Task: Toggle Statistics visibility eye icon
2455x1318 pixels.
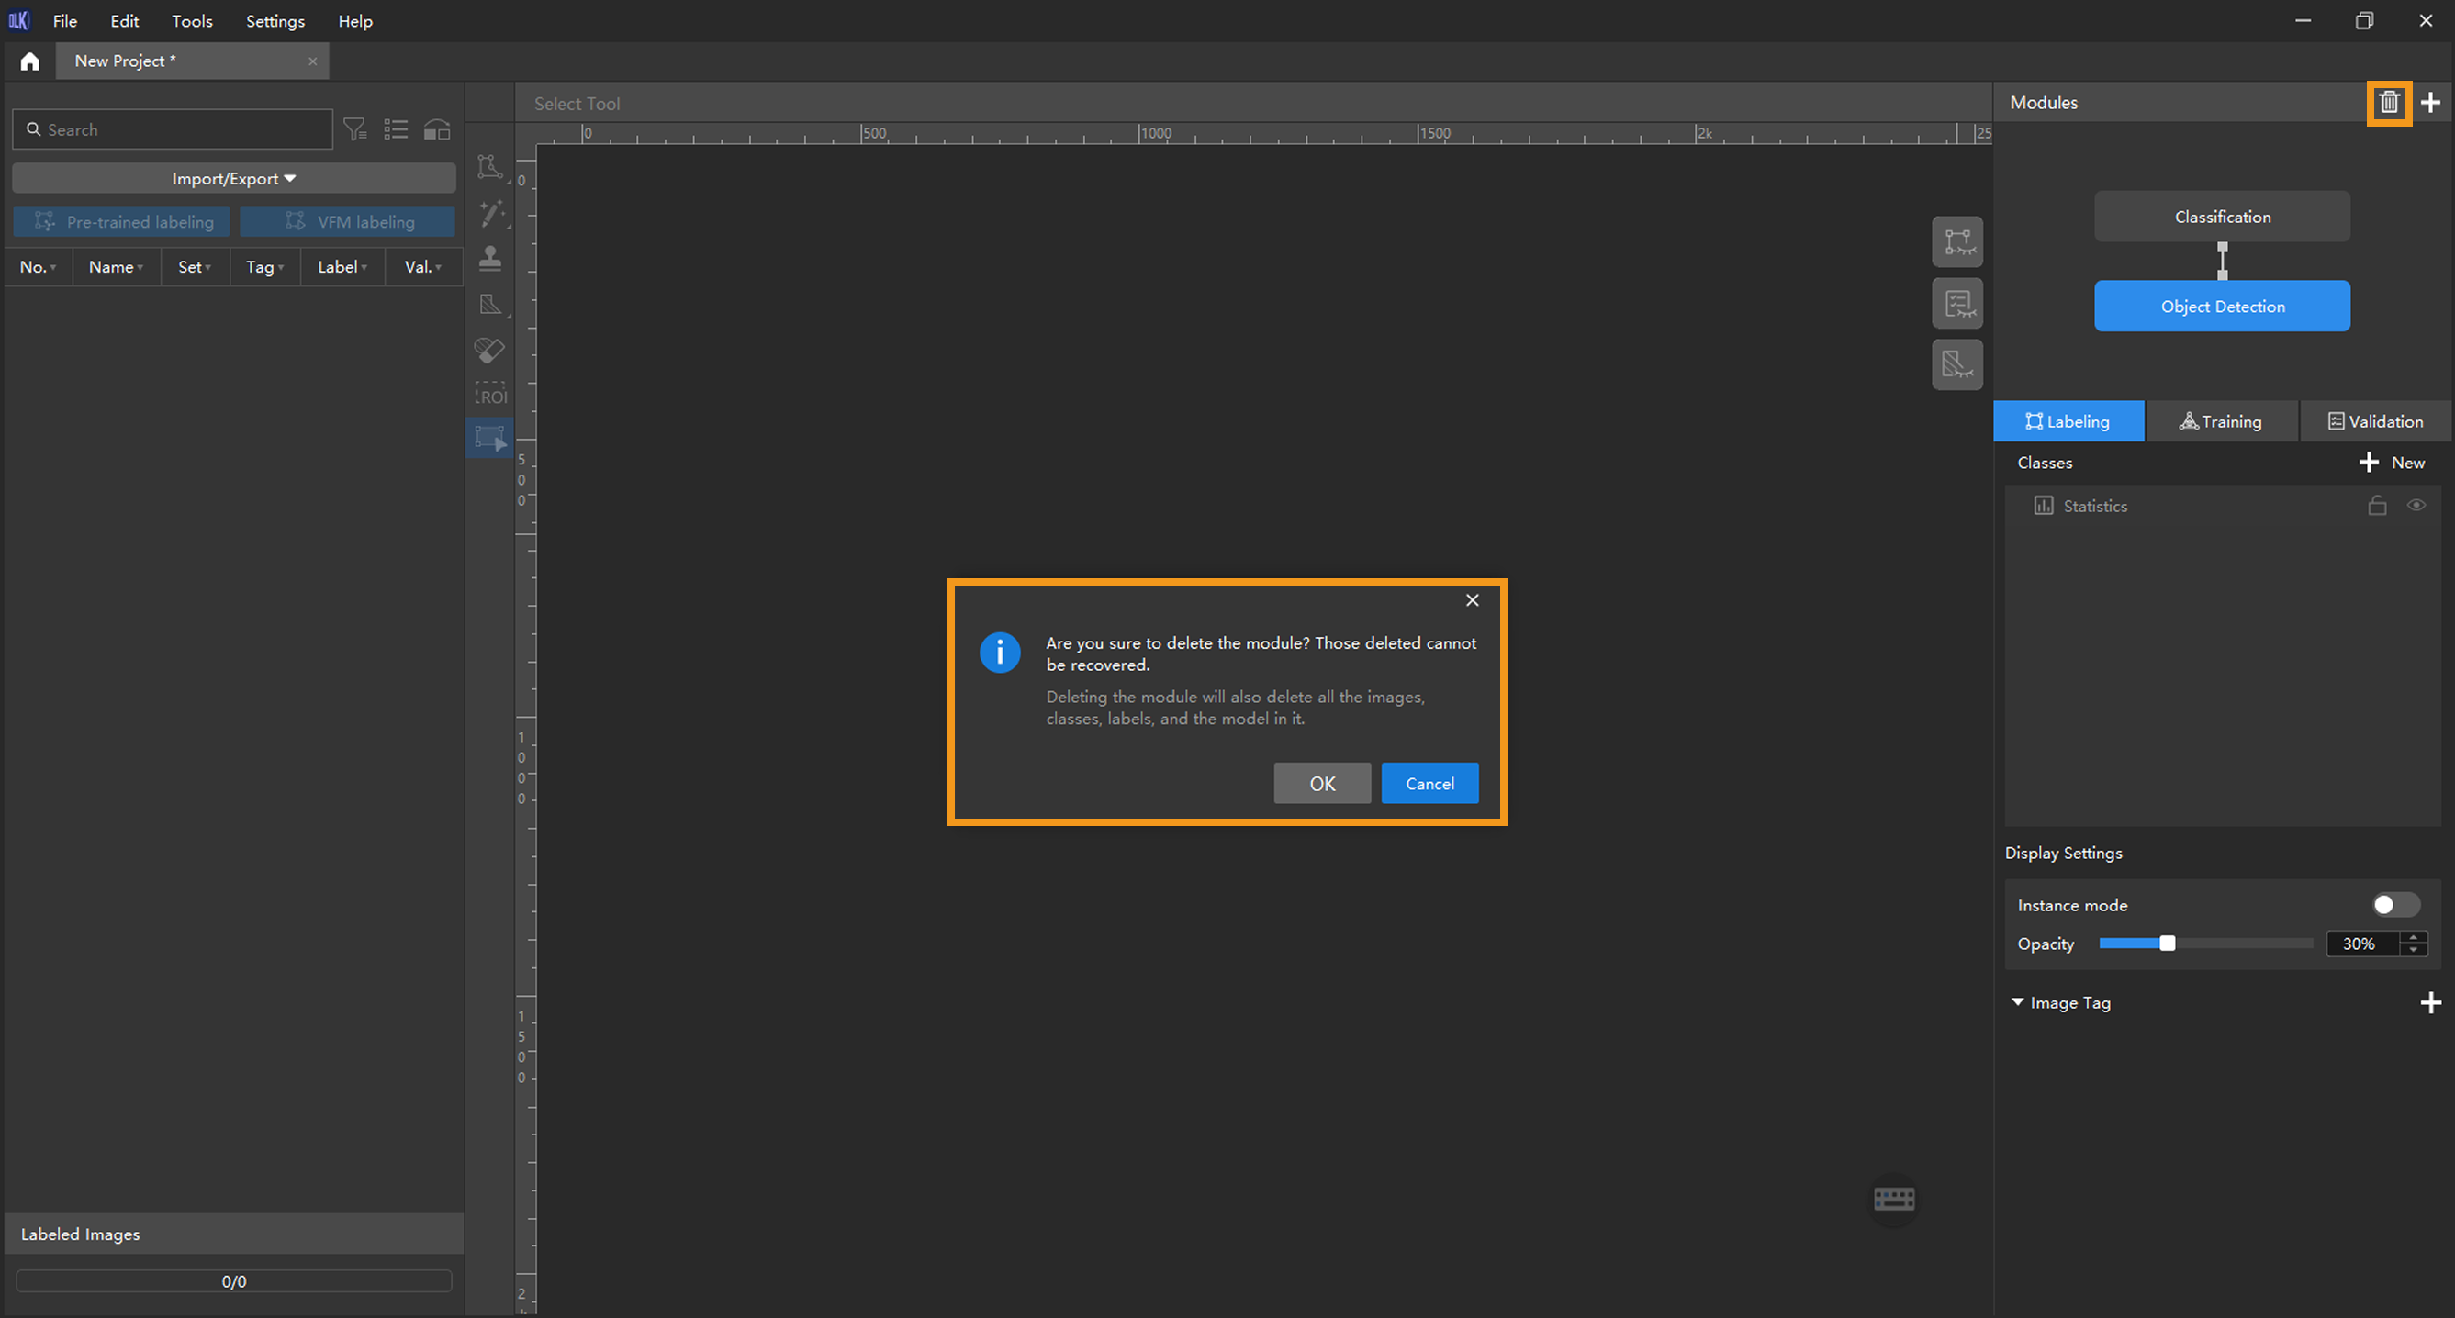Action: (2416, 505)
